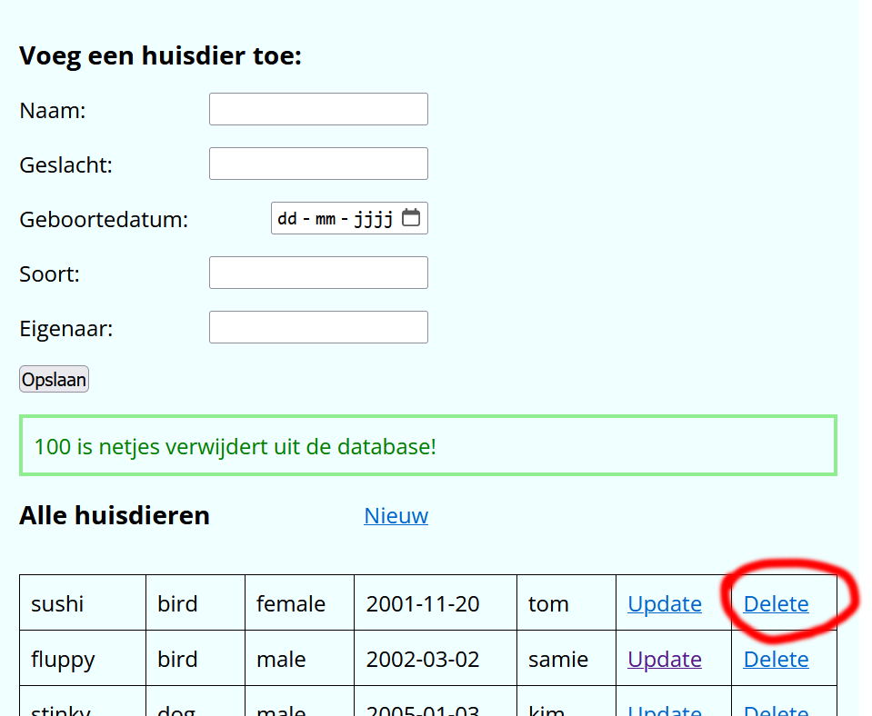Delete the sushi row

(776, 604)
